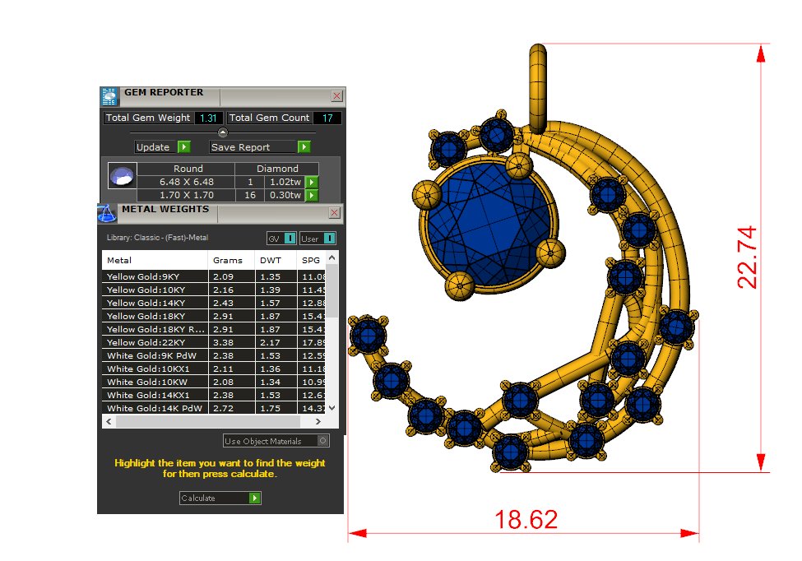Select the Yellow Gold:18KY row
The image size is (802, 561).
214,316
